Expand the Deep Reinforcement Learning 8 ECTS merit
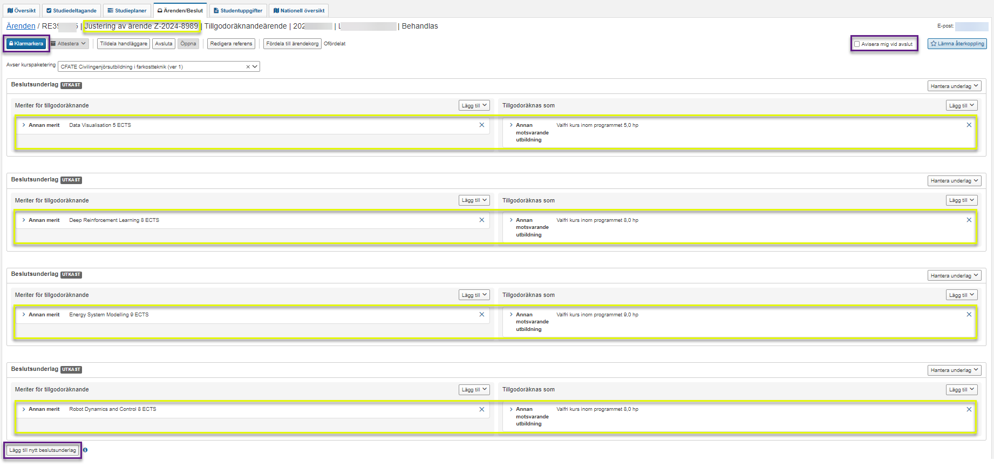Viewport: 994px width, 474px height. point(24,220)
